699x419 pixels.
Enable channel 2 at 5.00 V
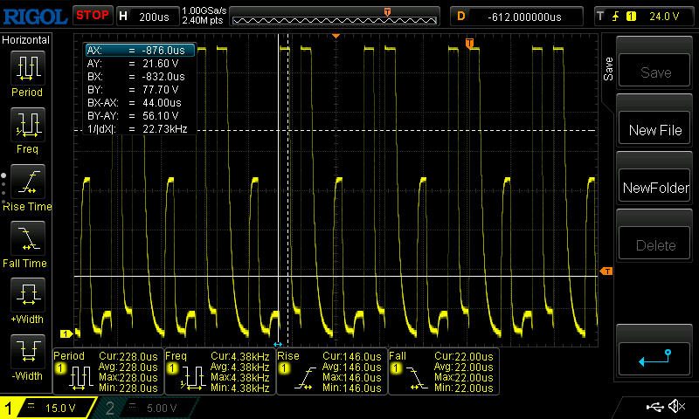145,408
